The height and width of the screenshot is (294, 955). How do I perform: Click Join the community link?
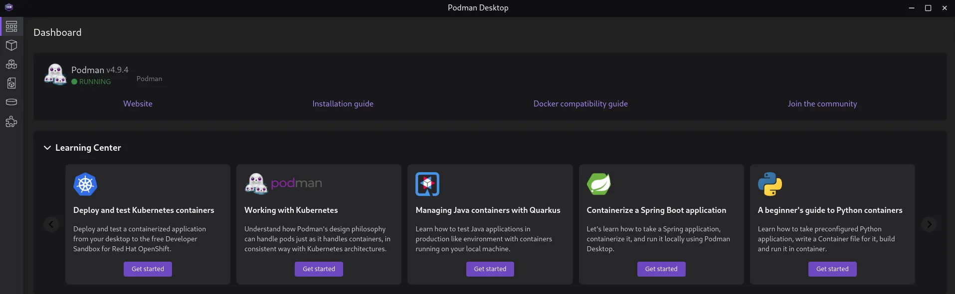pos(822,104)
